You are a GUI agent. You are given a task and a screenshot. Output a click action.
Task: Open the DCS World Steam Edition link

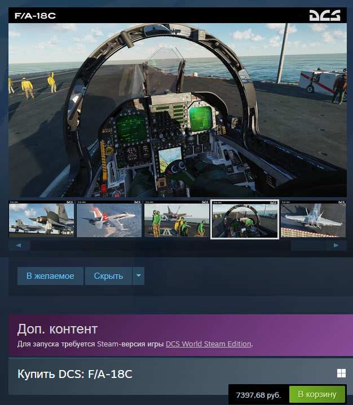coord(209,344)
